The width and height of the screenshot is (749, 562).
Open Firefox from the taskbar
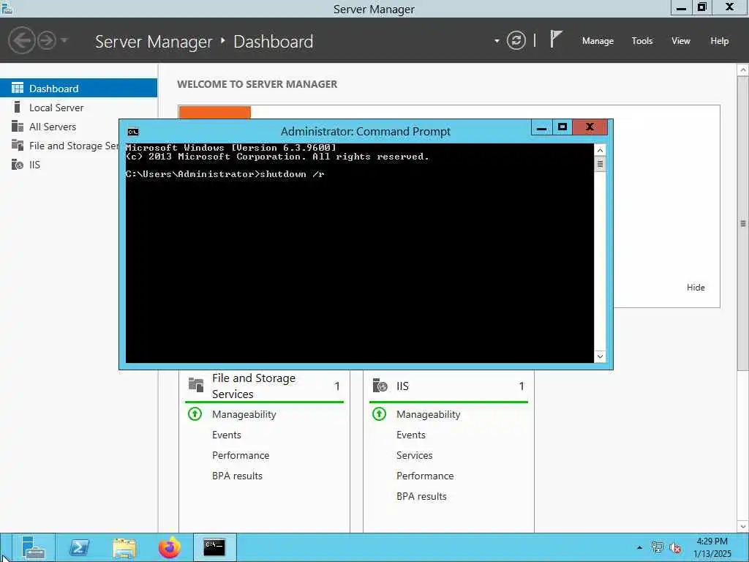coord(170,547)
